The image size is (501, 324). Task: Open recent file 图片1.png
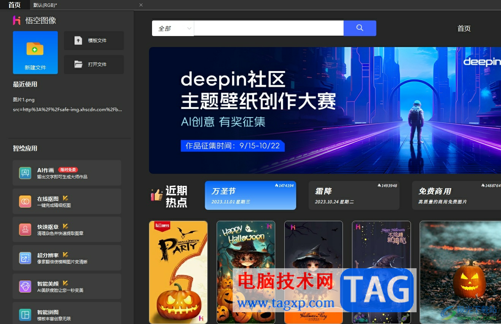[24, 100]
